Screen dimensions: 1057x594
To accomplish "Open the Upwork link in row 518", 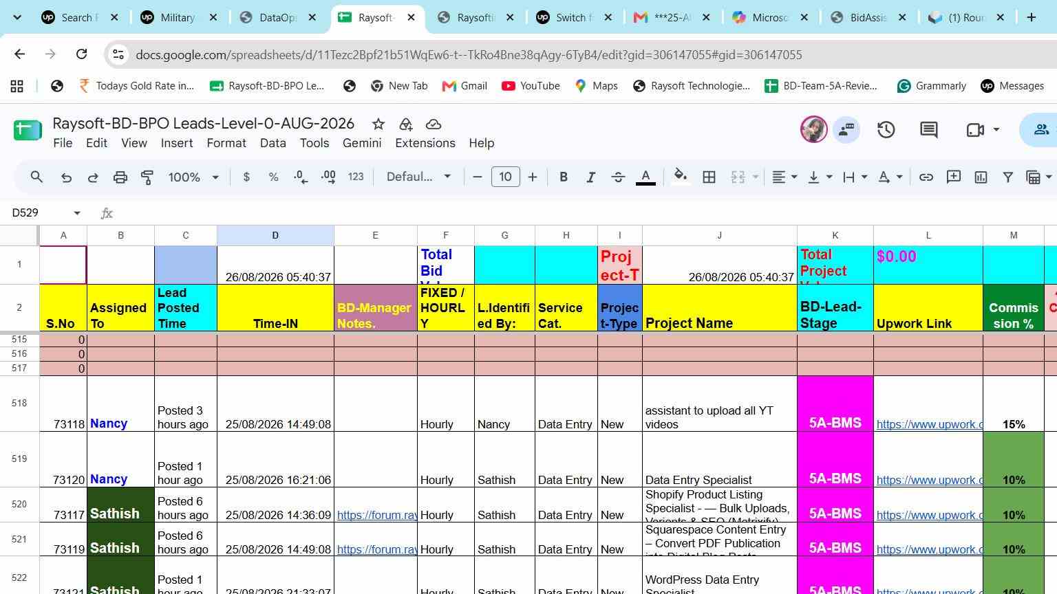I will [x=929, y=424].
